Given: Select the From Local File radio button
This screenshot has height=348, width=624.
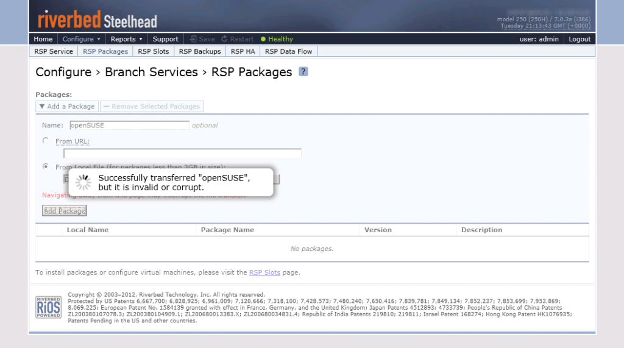Looking at the screenshot, I should click(46, 166).
